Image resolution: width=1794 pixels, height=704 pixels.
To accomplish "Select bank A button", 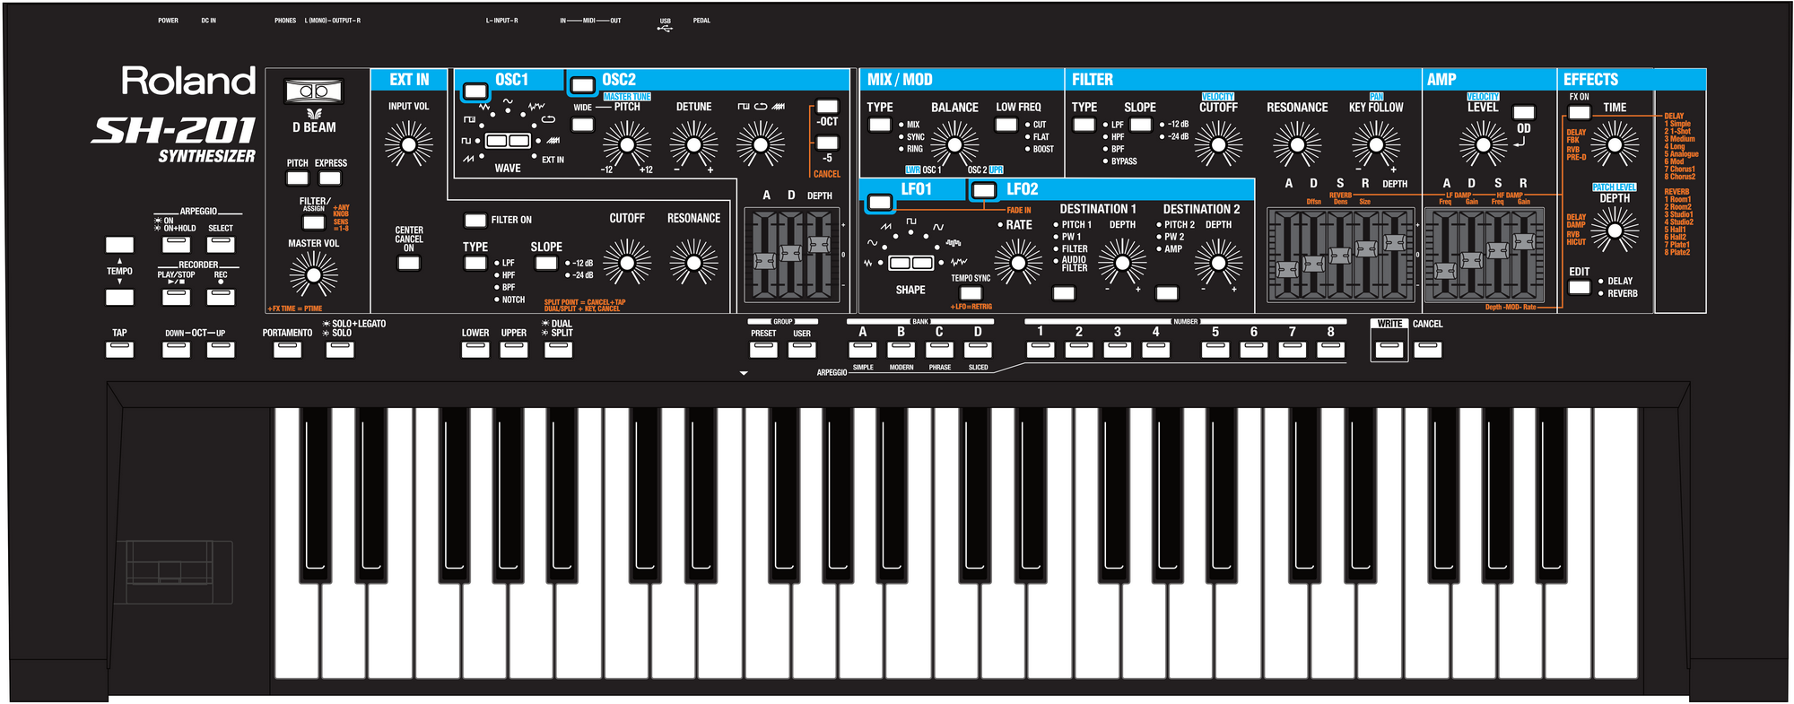I will tap(863, 349).
